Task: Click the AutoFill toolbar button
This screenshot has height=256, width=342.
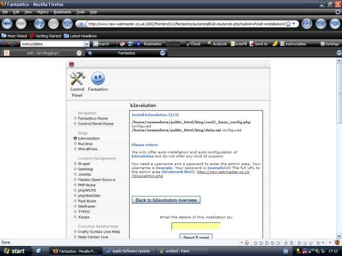Action: 238,44
